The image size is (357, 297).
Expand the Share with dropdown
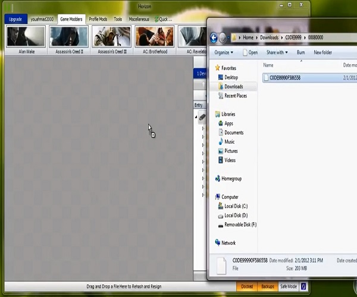coord(277,52)
